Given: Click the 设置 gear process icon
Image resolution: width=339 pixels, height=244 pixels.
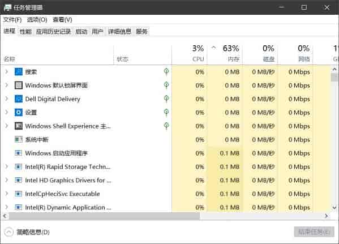Looking at the screenshot, I should point(18,112).
